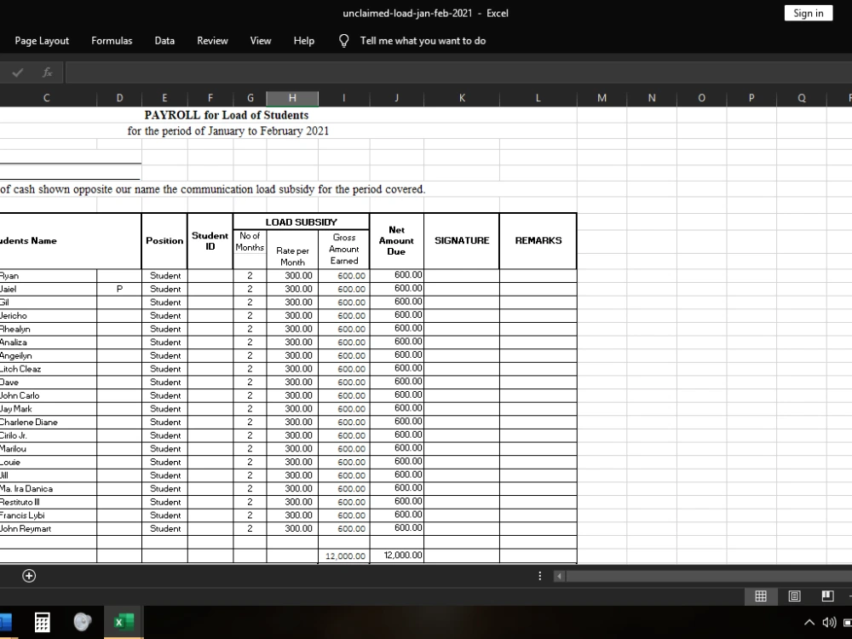852x639 pixels.
Task: Open Calculator from the taskbar
Action: coord(42,622)
